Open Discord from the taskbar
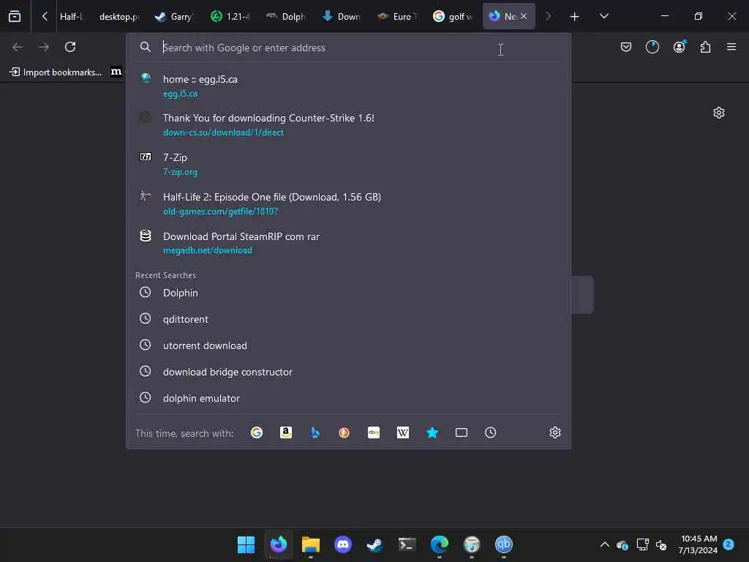The image size is (749, 562). tap(343, 544)
